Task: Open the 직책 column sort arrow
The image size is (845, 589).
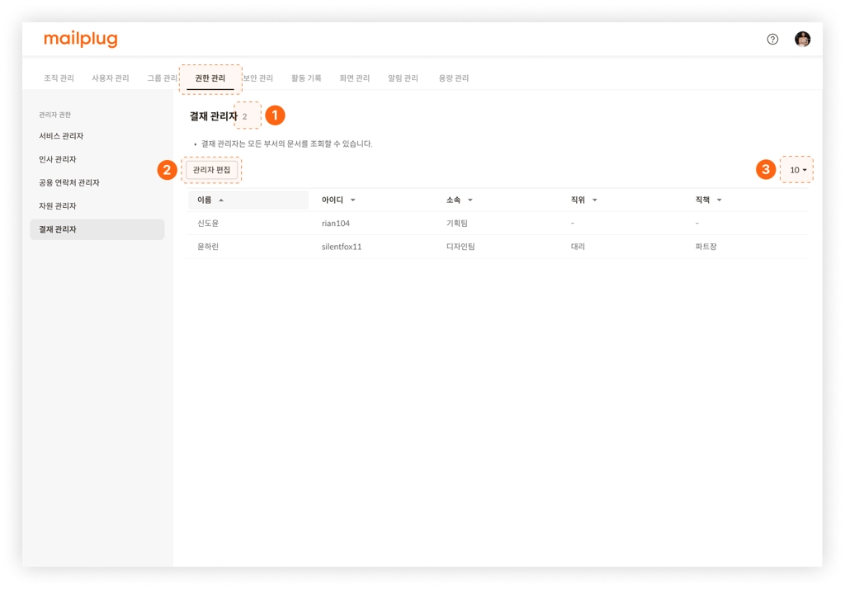Action: point(719,200)
